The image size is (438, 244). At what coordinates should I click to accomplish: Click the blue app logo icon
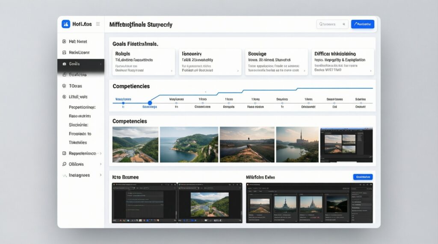65,24
